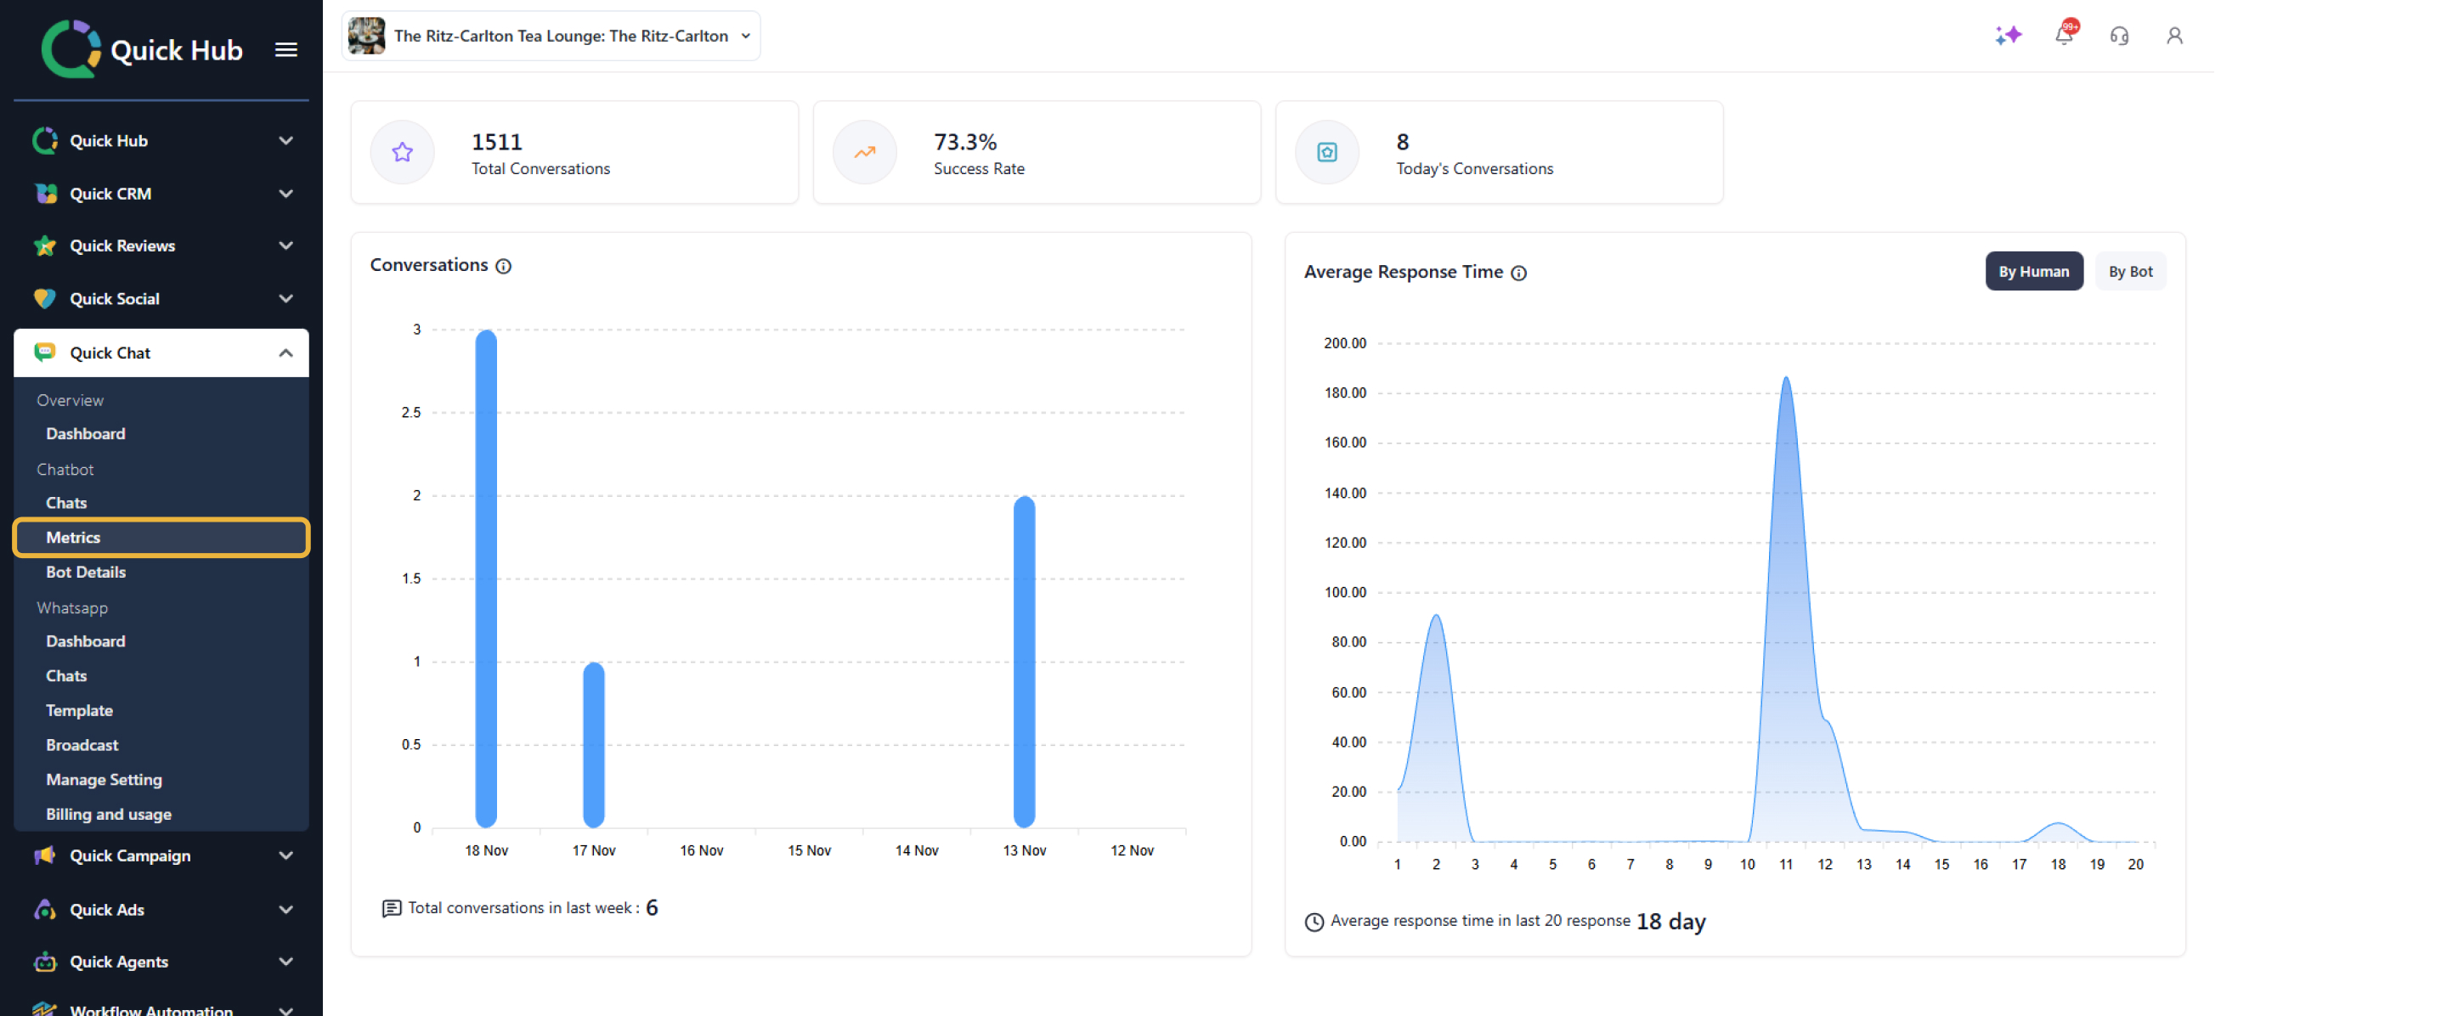
Task: Open the Whatsapp Broadcast page
Action: (x=82, y=745)
